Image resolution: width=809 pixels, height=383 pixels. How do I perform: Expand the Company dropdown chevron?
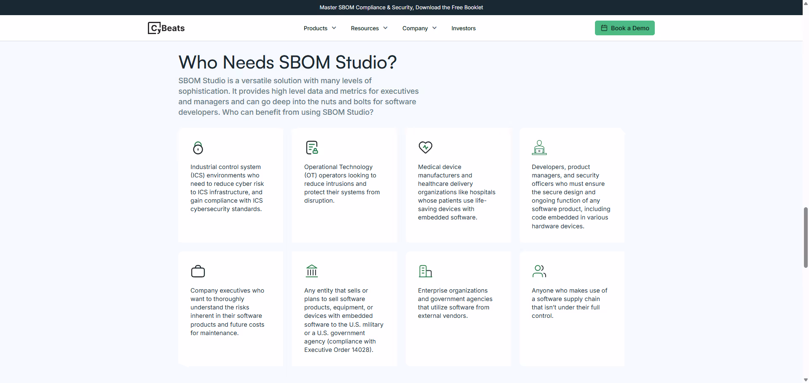434,28
